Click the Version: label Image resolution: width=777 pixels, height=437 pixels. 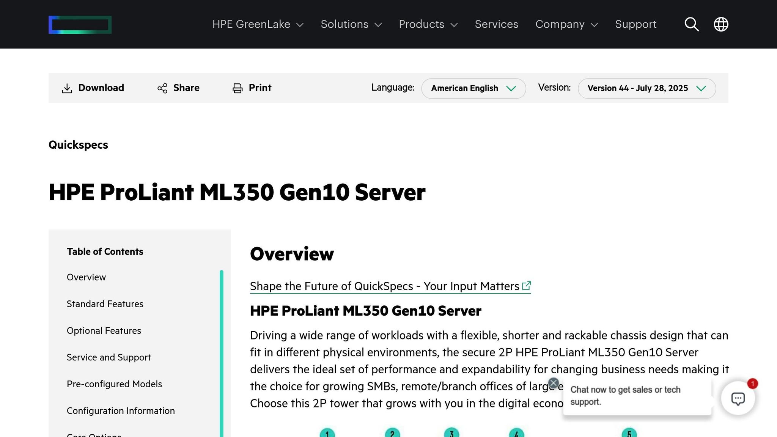tap(554, 88)
